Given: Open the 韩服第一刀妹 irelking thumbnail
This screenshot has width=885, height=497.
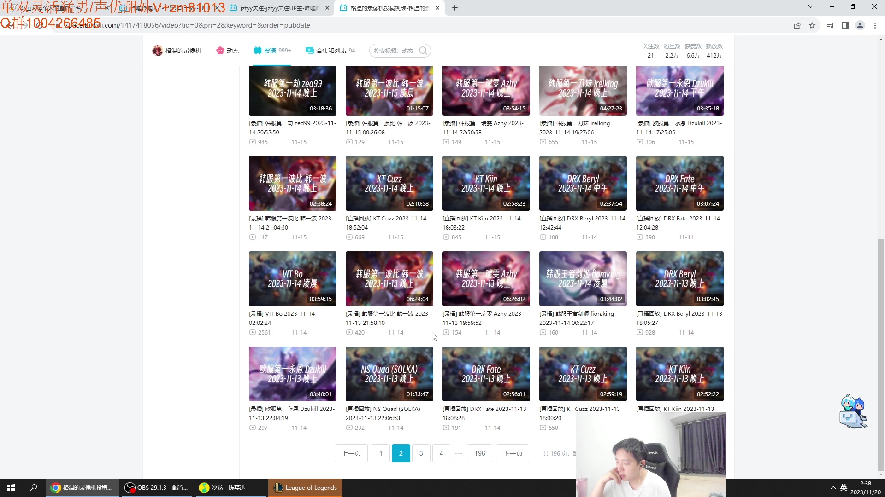Looking at the screenshot, I should (583, 91).
